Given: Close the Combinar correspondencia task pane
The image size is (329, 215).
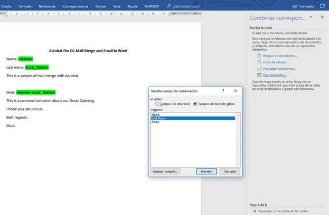Looking at the screenshot, I should [x=322, y=17].
